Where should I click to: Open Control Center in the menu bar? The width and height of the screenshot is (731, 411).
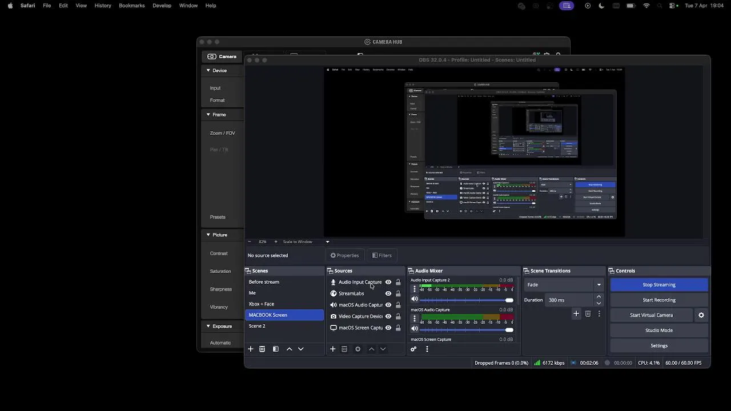tap(673, 6)
